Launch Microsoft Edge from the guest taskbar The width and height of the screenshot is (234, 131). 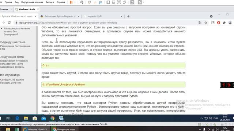[x=17, y=118]
